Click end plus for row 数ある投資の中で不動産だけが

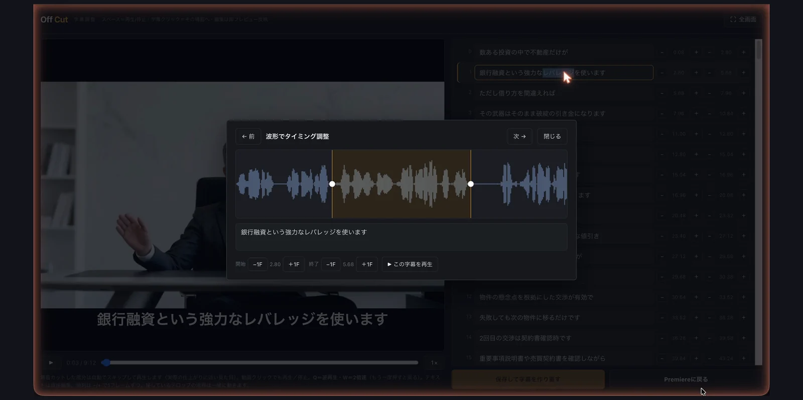pos(744,52)
